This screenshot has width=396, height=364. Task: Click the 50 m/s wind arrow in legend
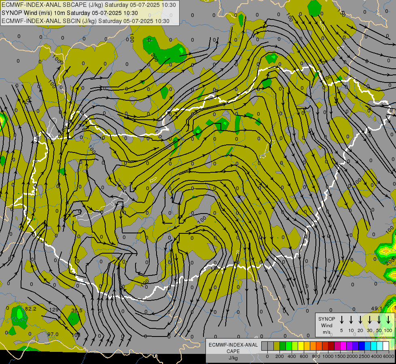coord(379,320)
